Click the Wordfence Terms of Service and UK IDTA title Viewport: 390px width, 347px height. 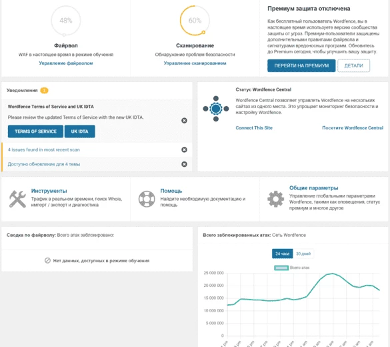51,107
